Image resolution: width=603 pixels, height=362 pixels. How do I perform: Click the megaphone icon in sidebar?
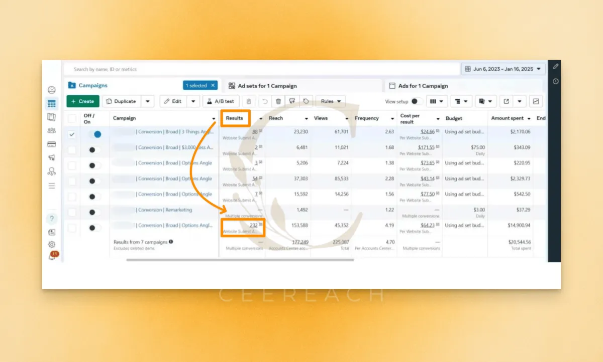[x=51, y=157]
